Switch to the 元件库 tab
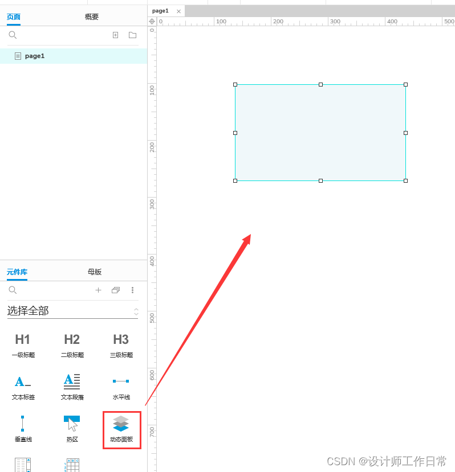This screenshot has width=455, height=472. click(17, 272)
